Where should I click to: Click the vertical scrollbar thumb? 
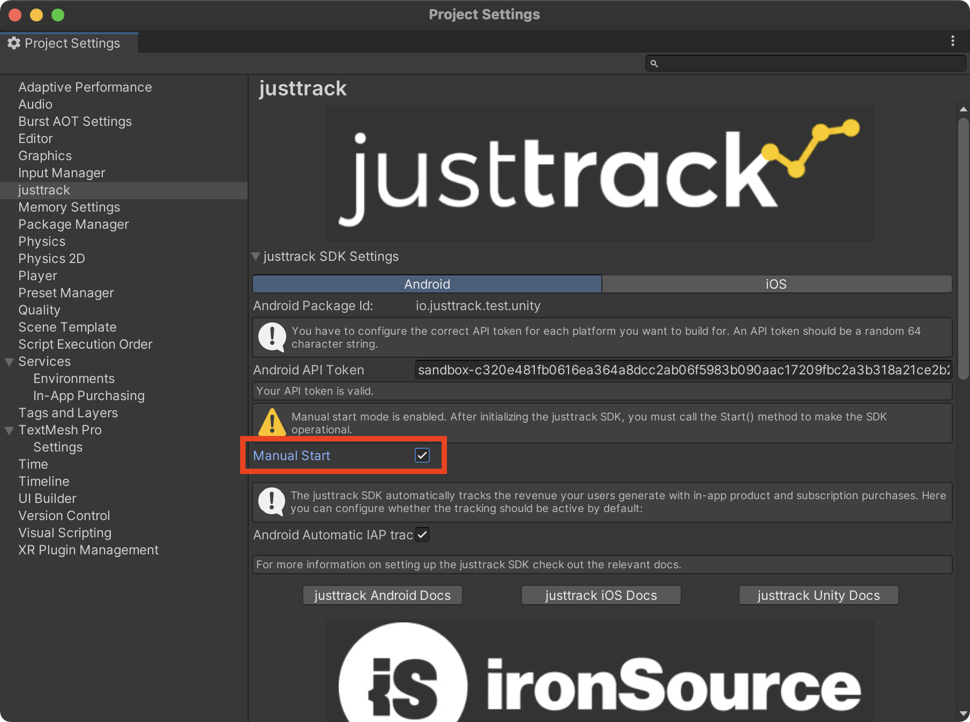[963, 249]
